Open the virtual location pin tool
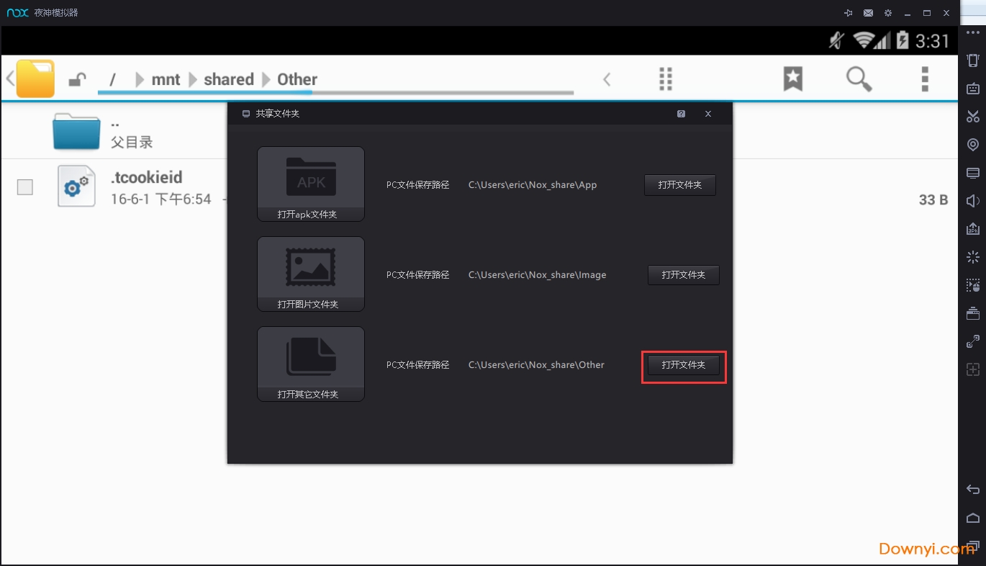Screen dimensions: 986x566 click(x=972, y=145)
